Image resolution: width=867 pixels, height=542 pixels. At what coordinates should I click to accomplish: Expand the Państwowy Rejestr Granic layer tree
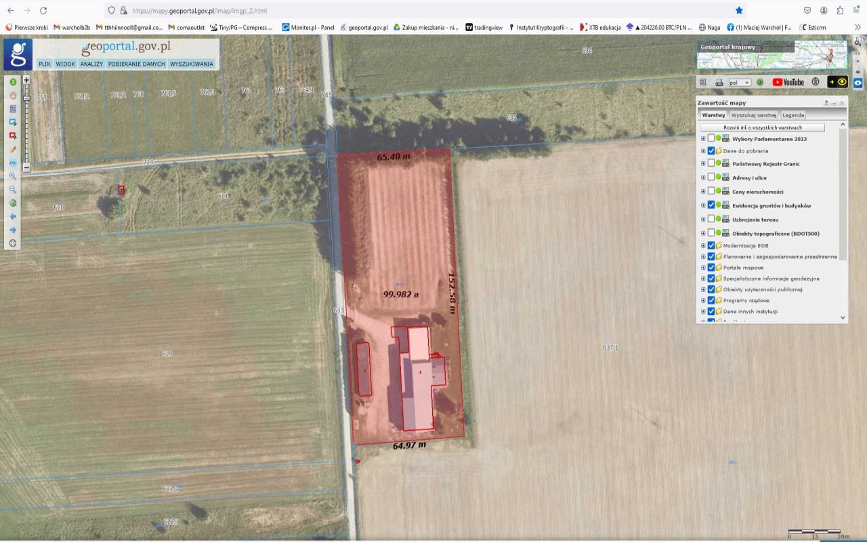(x=703, y=164)
